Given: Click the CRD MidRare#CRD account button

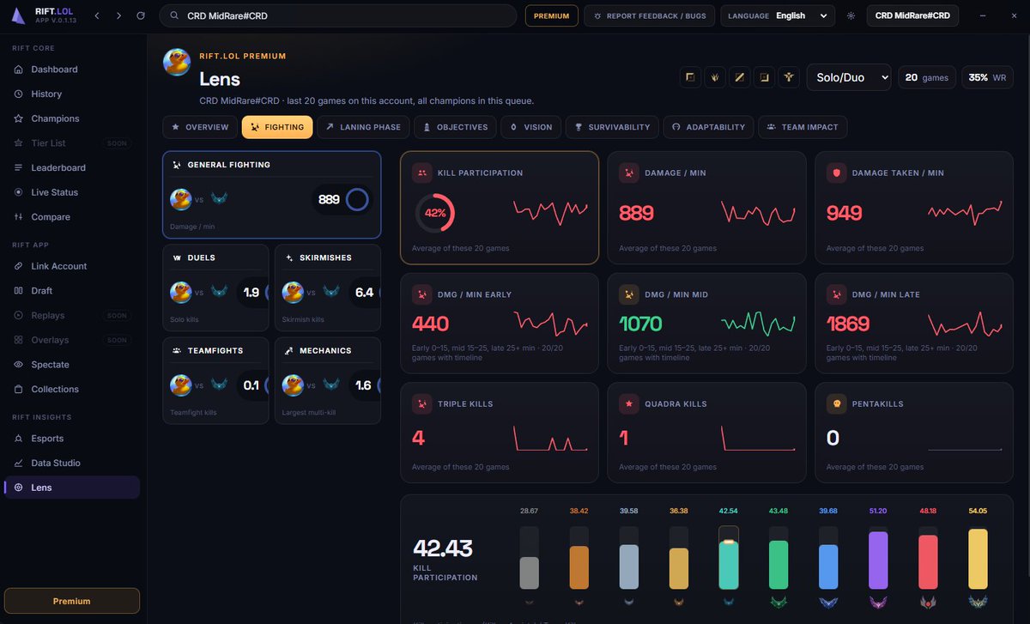Looking at the screenshot, I should [x=912, y=15].
